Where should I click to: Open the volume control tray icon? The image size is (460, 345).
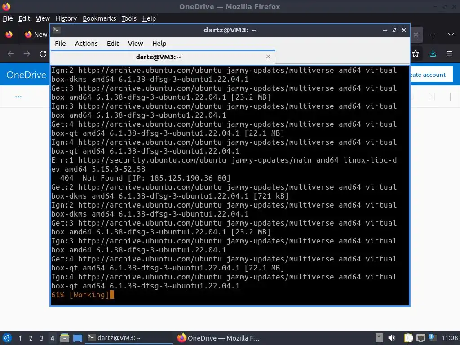[392, 338]
